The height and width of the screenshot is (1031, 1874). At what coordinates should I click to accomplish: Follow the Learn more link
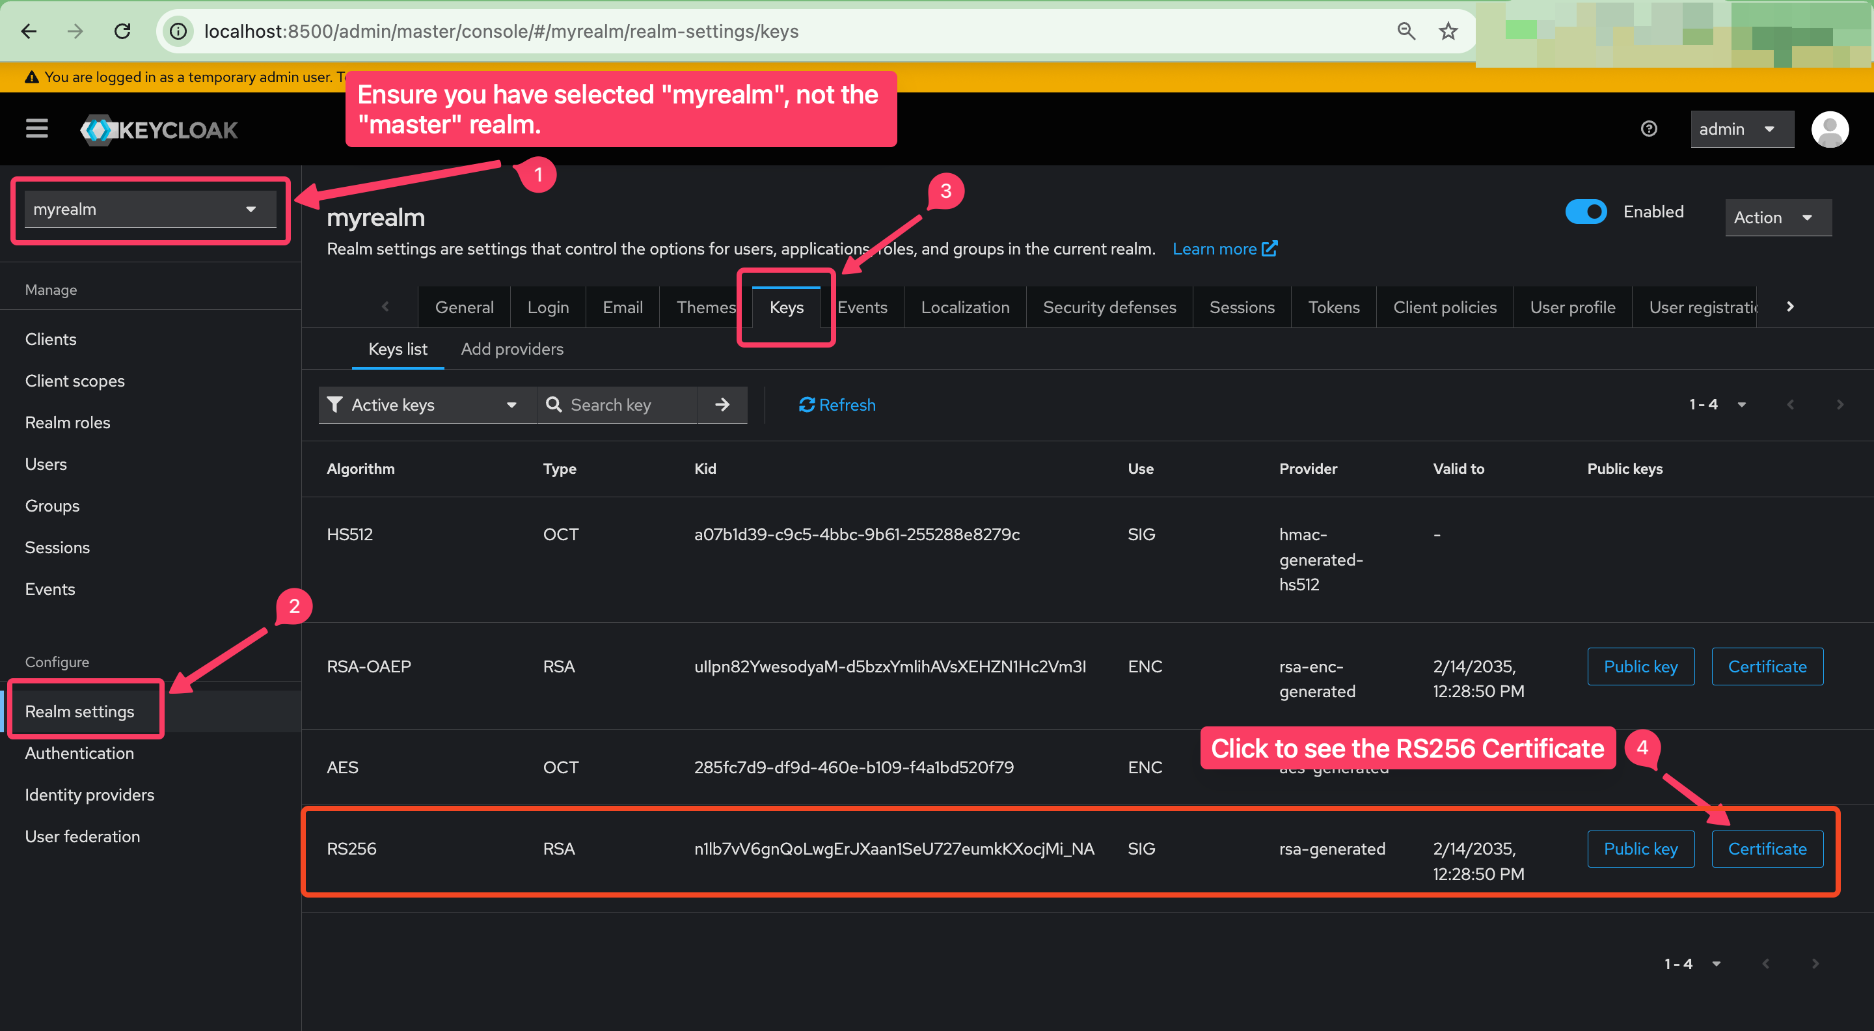[x=1225, y=249]
